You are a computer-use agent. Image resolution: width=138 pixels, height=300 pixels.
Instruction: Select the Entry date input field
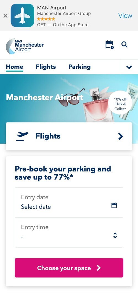(x=69, y=202)
